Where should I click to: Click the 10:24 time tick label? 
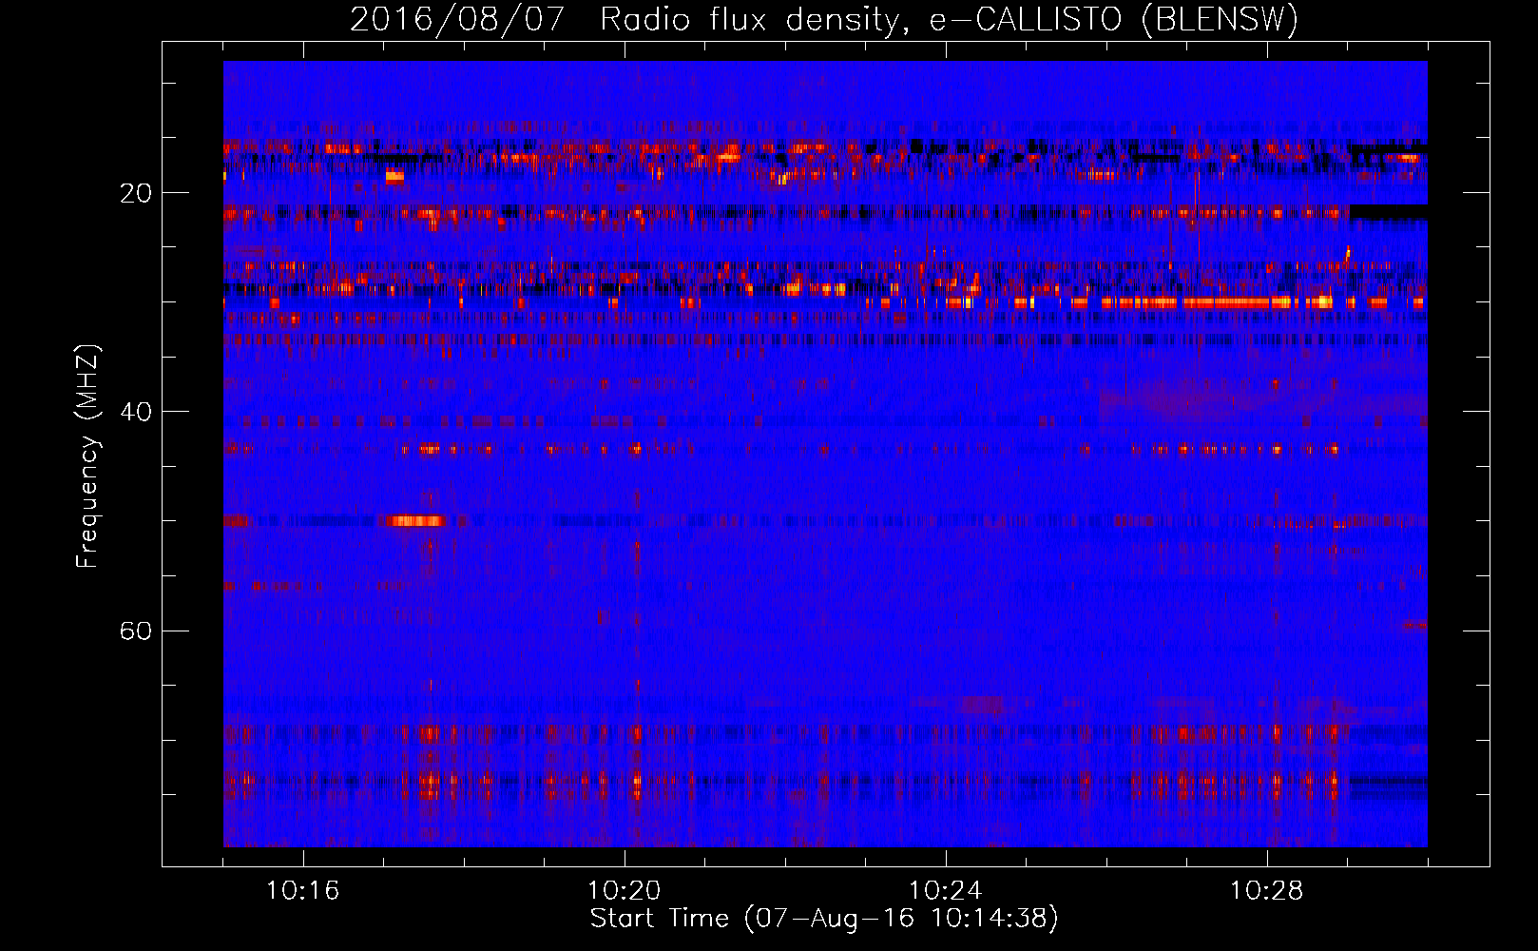click(x=945, y=891)
